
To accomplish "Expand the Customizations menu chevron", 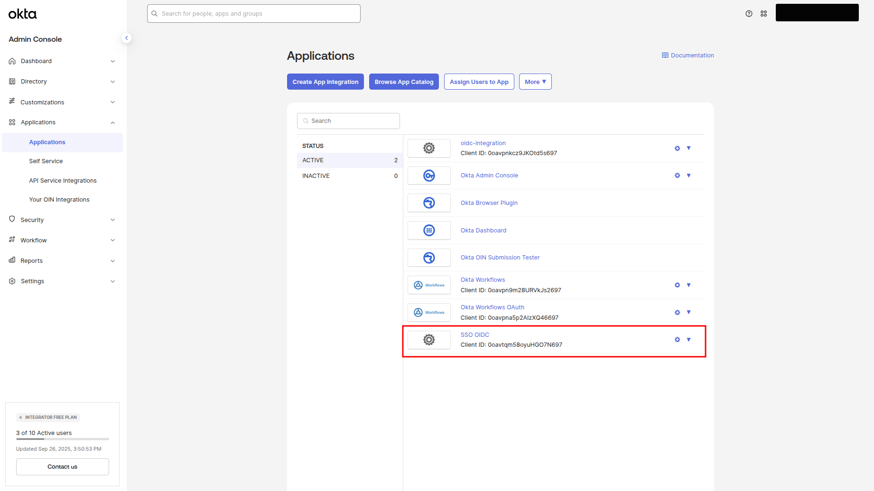I will coord(112,102).
